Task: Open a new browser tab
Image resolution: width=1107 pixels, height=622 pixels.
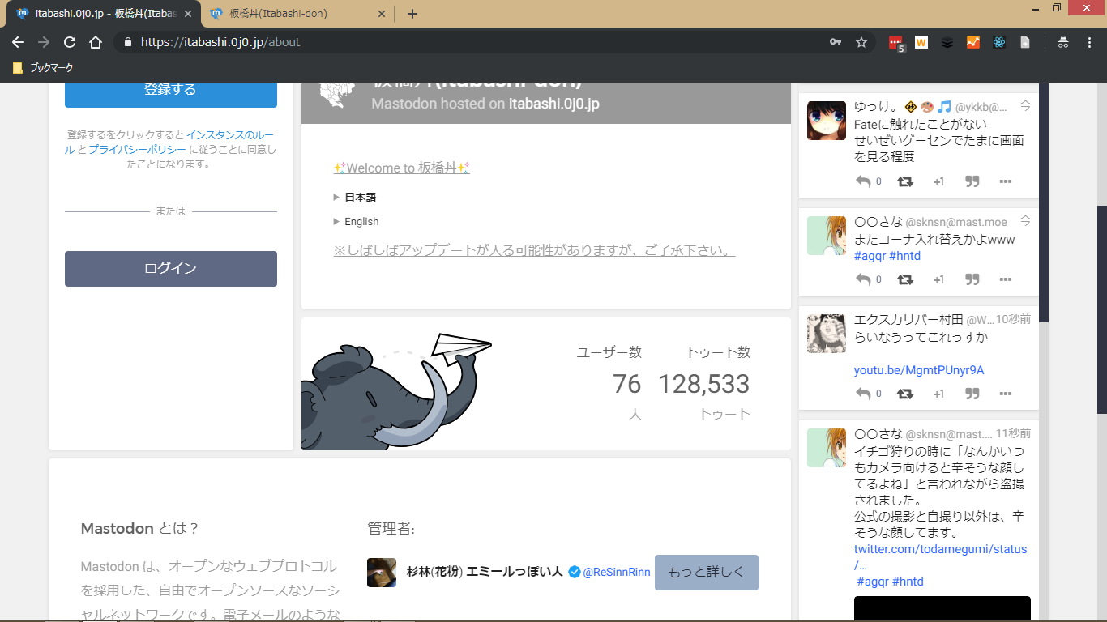Action: pos(412,14)
